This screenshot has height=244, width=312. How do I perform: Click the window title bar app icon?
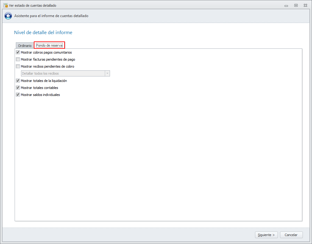tap(5, 5)
